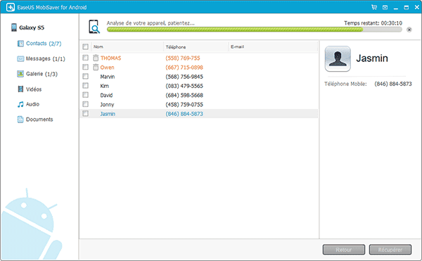Tick the checkbox next to David
422x261 pixels.
tap(86, 95)
